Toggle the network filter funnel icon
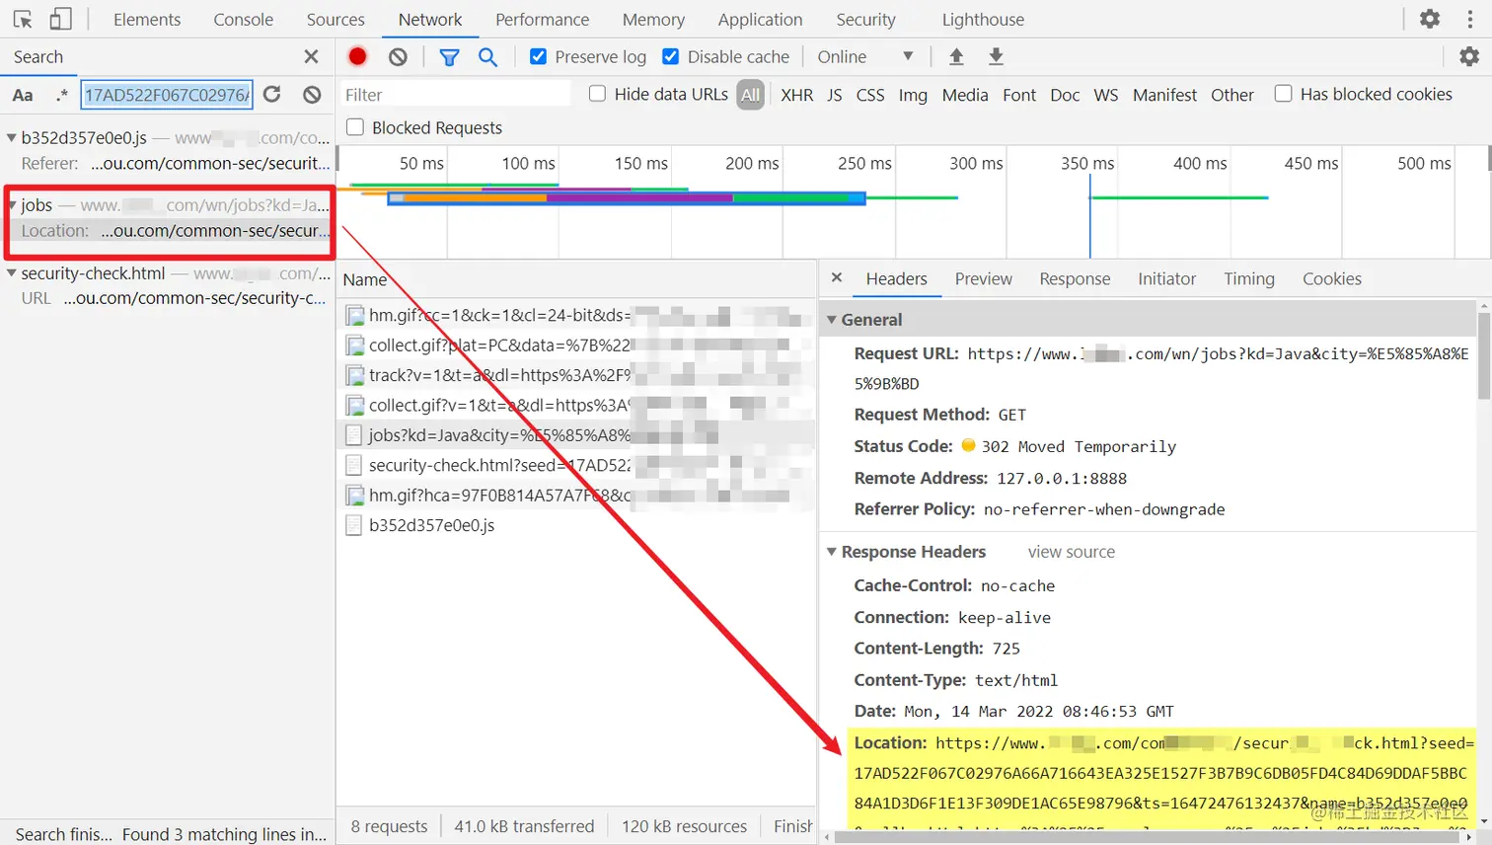This screenshot has height=845, width=1492. 449,56
